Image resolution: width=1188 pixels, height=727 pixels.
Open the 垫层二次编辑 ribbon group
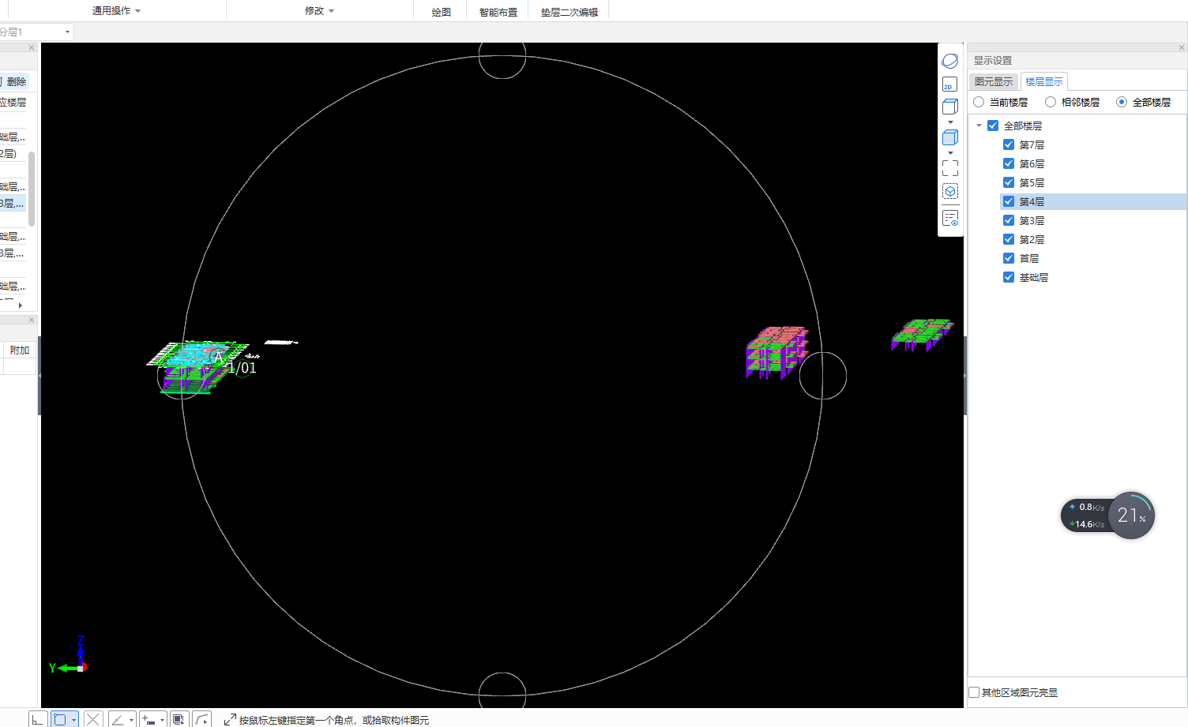pos(570,12)
